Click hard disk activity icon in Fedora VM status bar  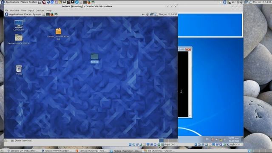pos(130,144)
